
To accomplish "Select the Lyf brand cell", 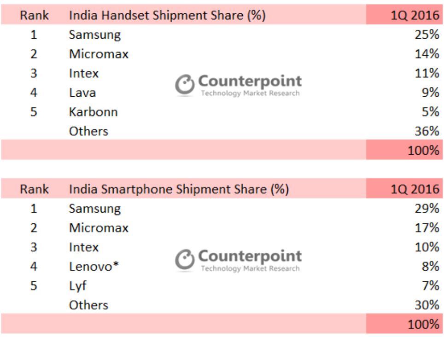I will point(78,286).
